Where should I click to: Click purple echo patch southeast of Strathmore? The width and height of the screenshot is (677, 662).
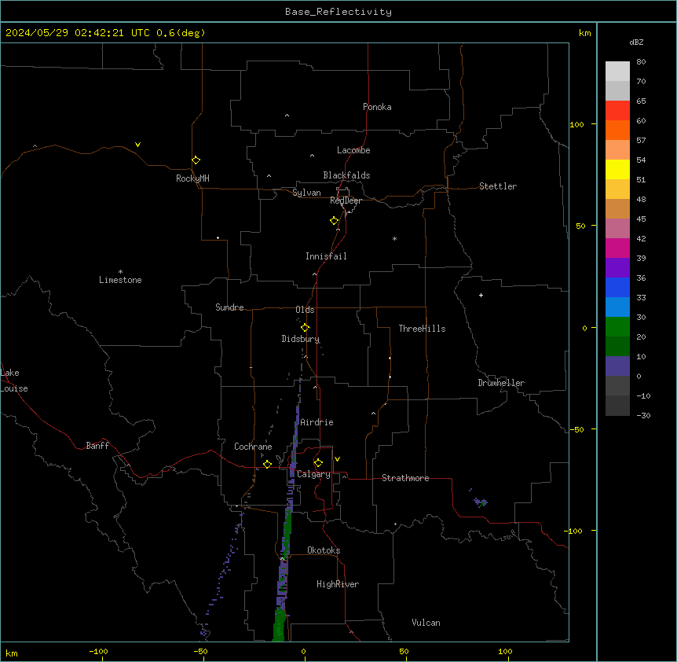click(481, 502)
